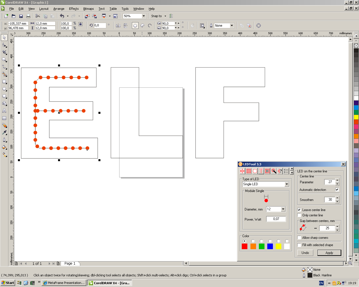
Task: Select the green color radio button
Action: 261,241
